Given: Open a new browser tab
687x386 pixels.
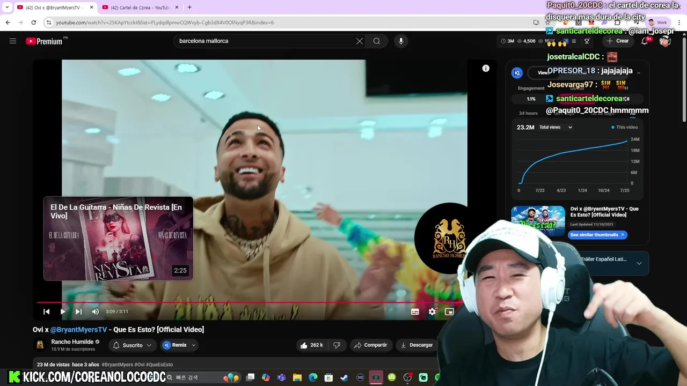Looking at the screenshot, I should (189, 8).
